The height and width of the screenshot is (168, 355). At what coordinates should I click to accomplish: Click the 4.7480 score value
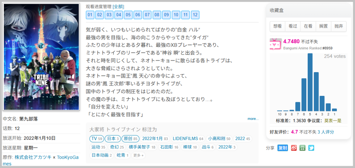pos(291,42)
